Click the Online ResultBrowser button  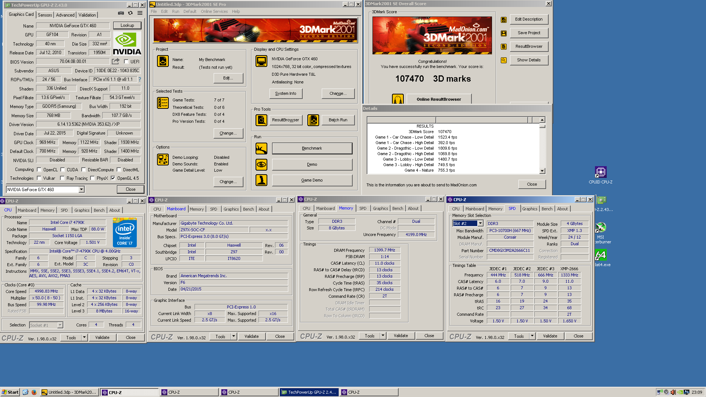click(439, 99)
